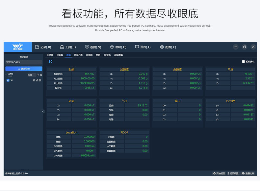Click angle Y value 2.532°
260x191 pixels.
249,79
